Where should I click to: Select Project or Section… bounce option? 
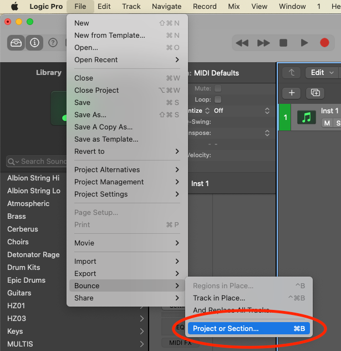(249, 328)
